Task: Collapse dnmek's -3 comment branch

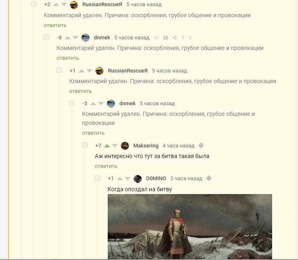Action: pyautogui.click(x=72, y=103)
